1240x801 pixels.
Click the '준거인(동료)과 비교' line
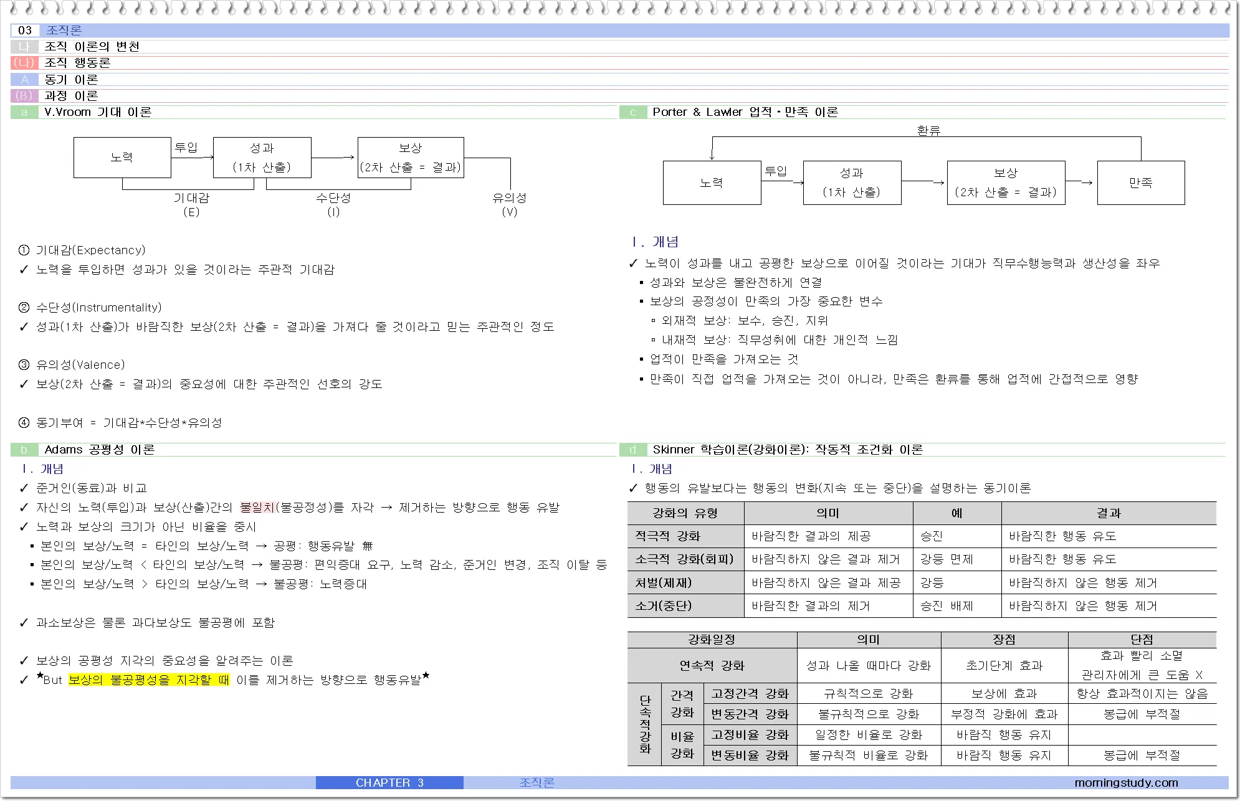click(92, 488)
